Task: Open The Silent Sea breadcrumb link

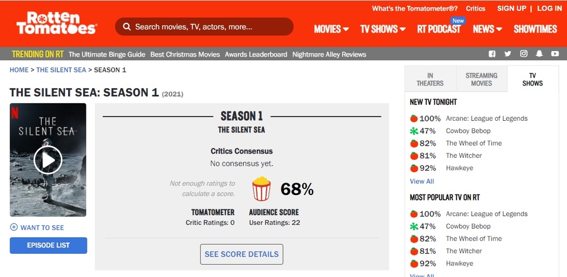Action: [61, 70]
